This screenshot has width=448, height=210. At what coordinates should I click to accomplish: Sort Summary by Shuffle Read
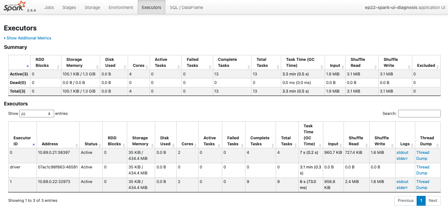[x=362, y=63]
